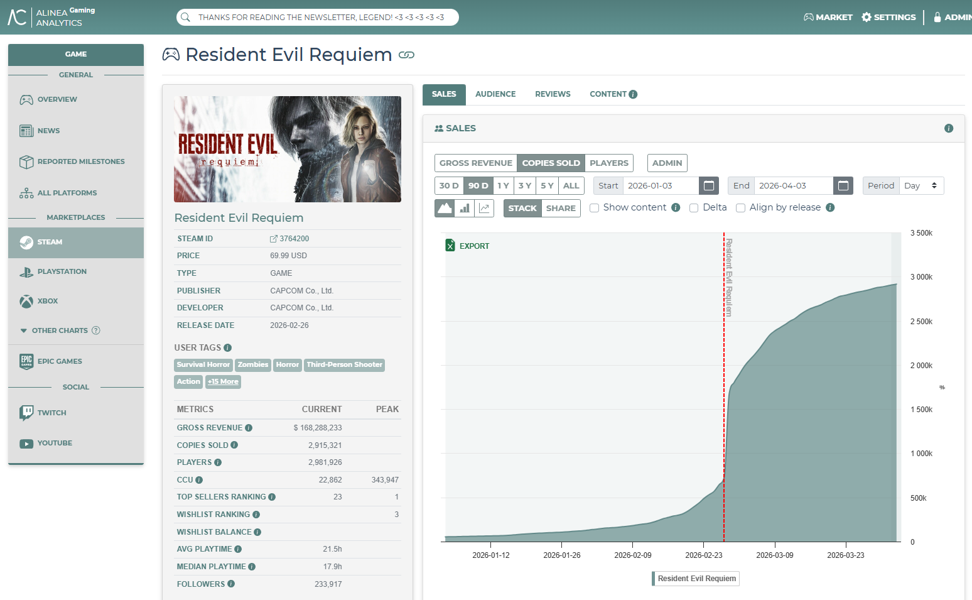
Task: Open the End date calendar picker
Action: point(843,185)
